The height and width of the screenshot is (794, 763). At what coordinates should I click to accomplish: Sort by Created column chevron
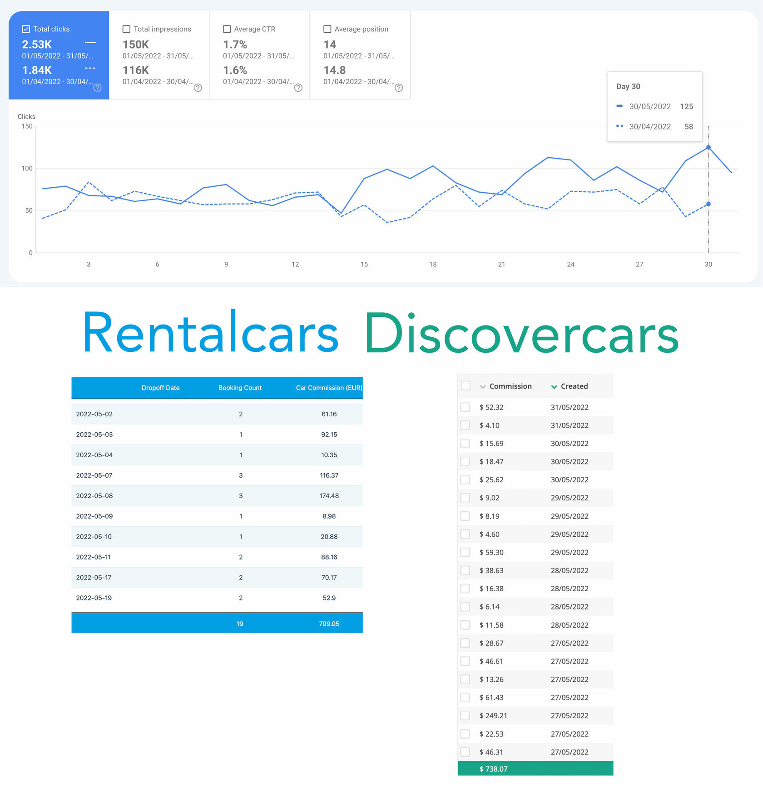(x=554, y=387)
